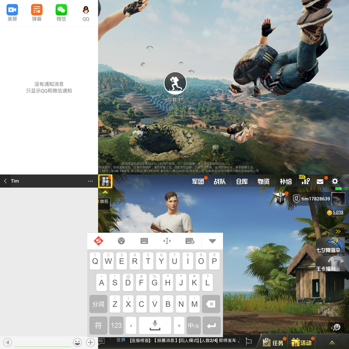Tap the text cursor move icon

coord(167,241)
